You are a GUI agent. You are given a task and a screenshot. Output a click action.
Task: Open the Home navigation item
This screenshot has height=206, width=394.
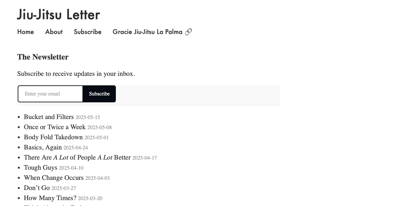26,32
